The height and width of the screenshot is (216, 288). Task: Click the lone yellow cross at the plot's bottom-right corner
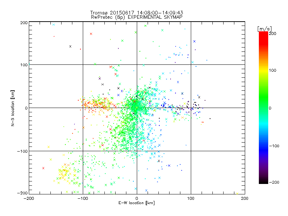pyautogui.click(x=237, y=193)
